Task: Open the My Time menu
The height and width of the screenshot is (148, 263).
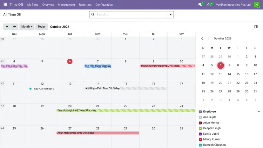Action: 33,5
